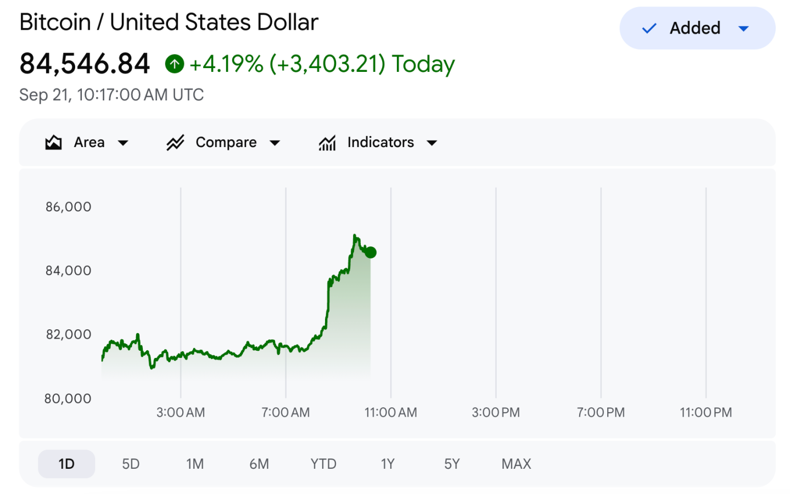This screenshot has width=790, height=494.
Task: Click the Bitcoin / United States Dollar title
Action: (169, 23)
